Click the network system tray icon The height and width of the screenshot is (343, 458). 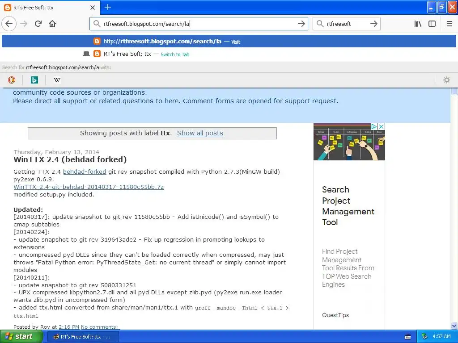pyautogui.click(x=424, y=337)
